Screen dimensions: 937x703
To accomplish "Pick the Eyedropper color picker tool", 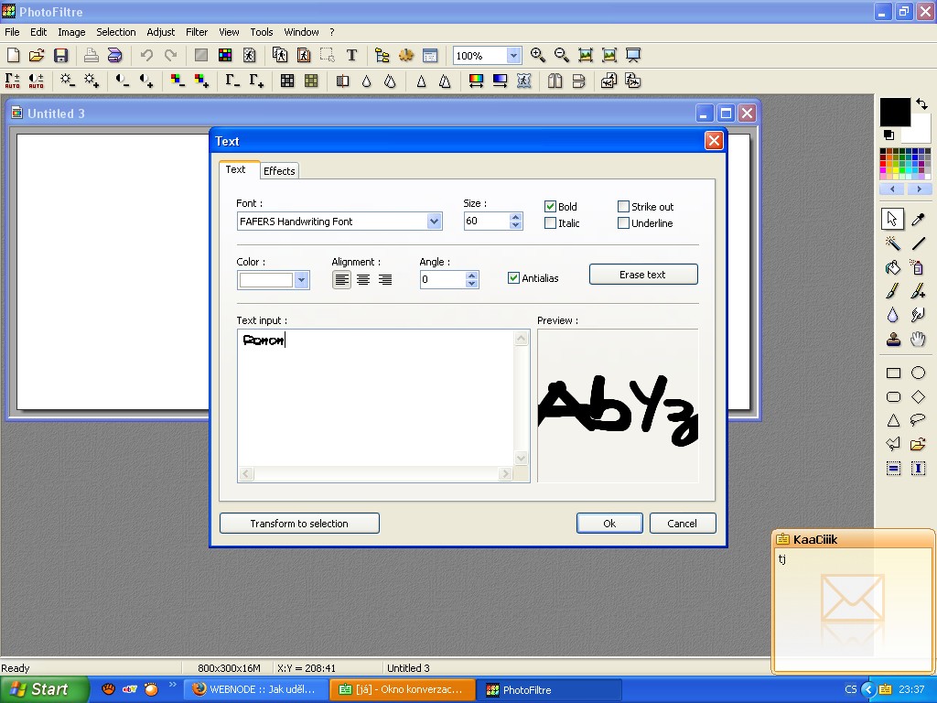I will point(918,219).
